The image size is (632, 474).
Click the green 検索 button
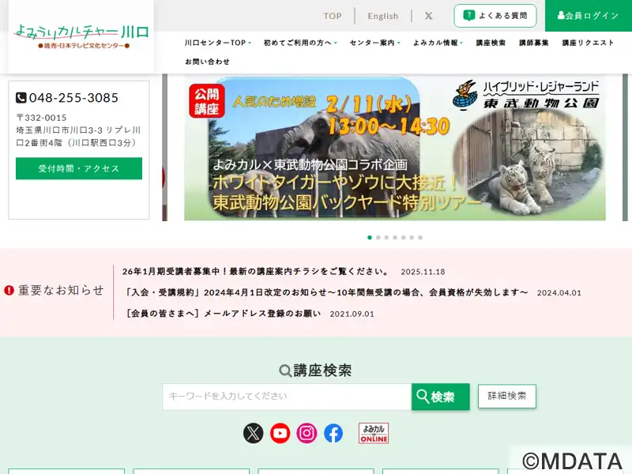[x=441, y=397]
